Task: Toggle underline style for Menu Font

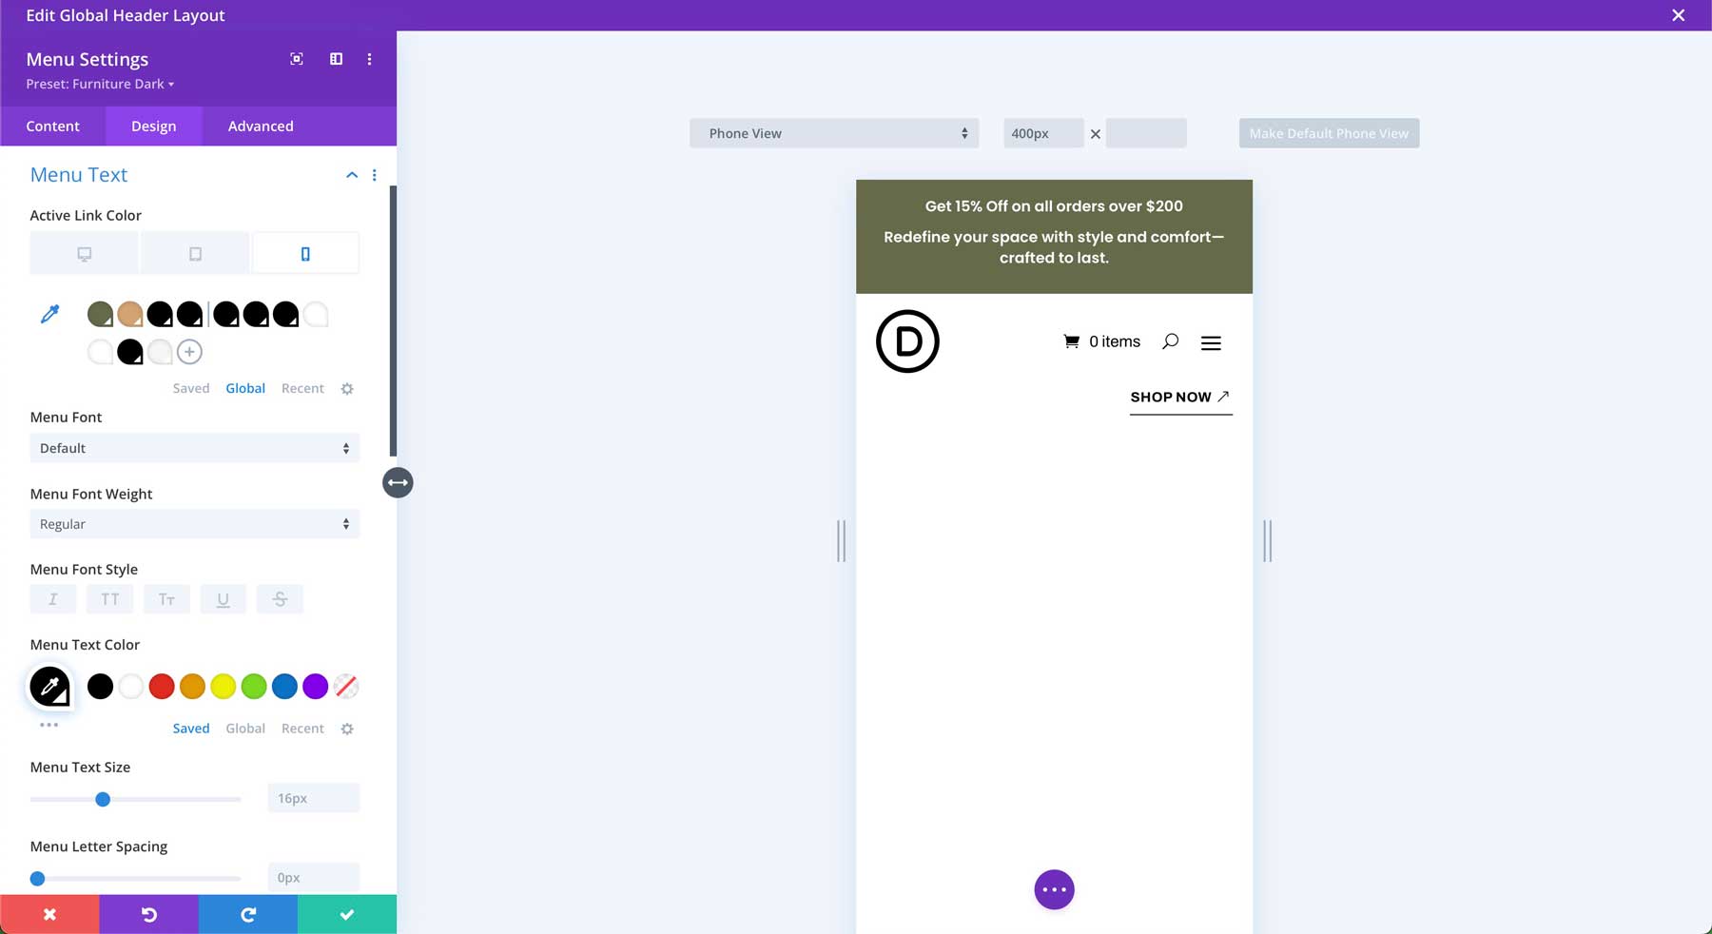Action: coord(224,599)
